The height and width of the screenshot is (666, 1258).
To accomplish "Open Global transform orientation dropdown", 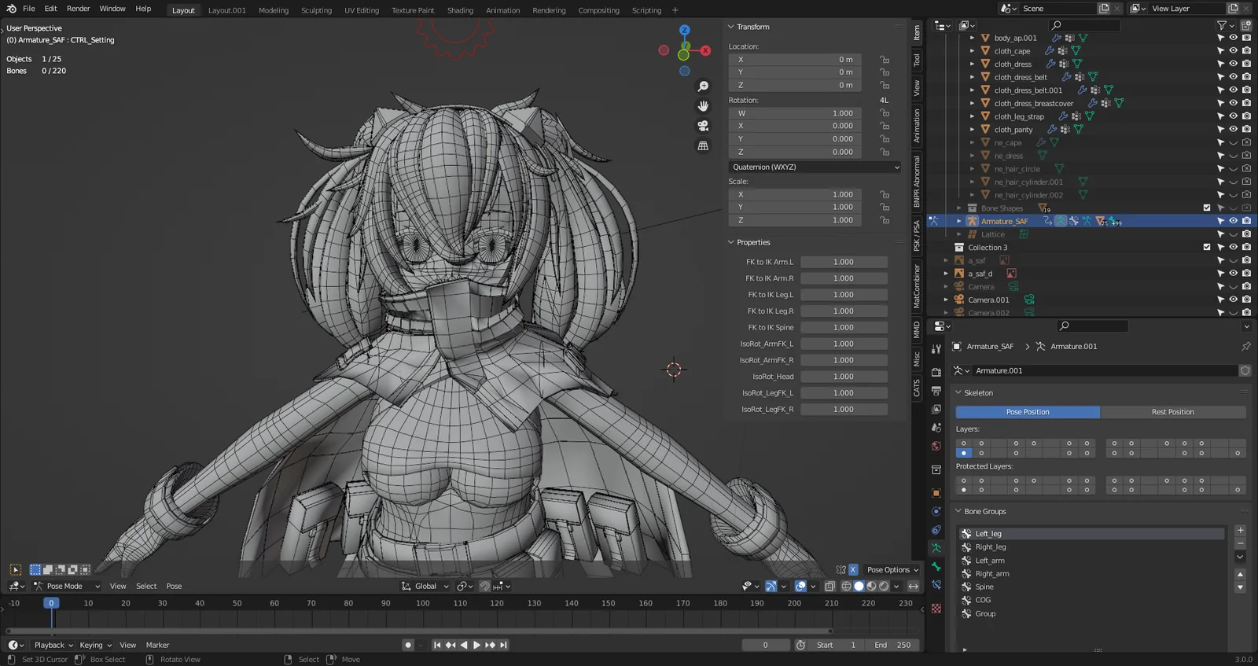I will pos(425,586).
